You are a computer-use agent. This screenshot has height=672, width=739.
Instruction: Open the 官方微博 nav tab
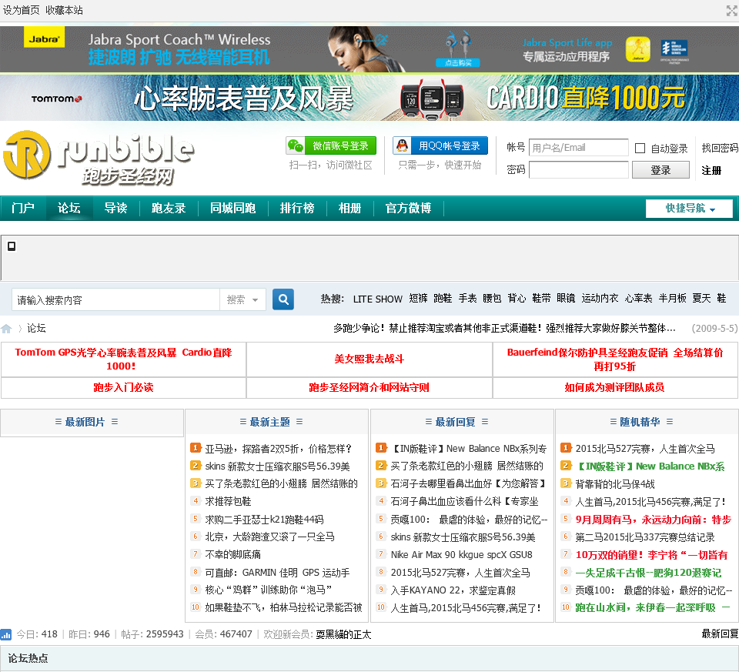click(x=408, y=208)
